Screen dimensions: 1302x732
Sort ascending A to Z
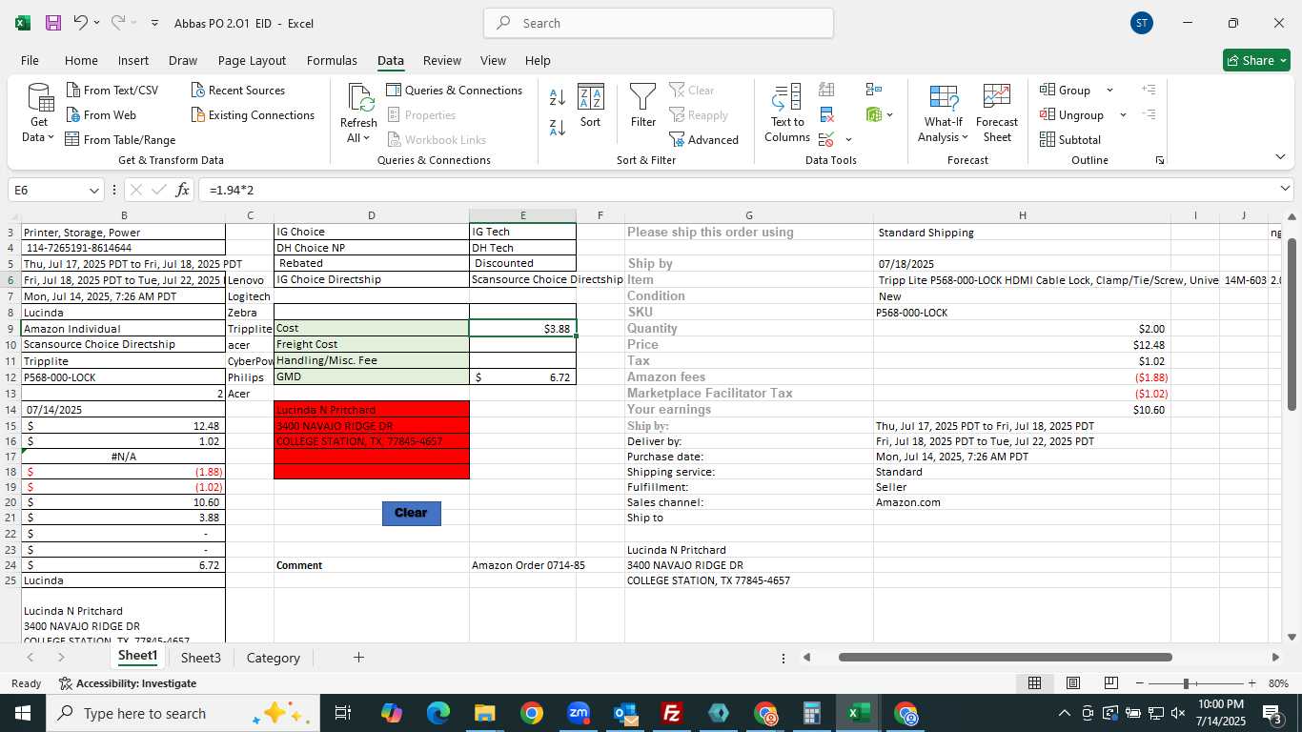558,97
